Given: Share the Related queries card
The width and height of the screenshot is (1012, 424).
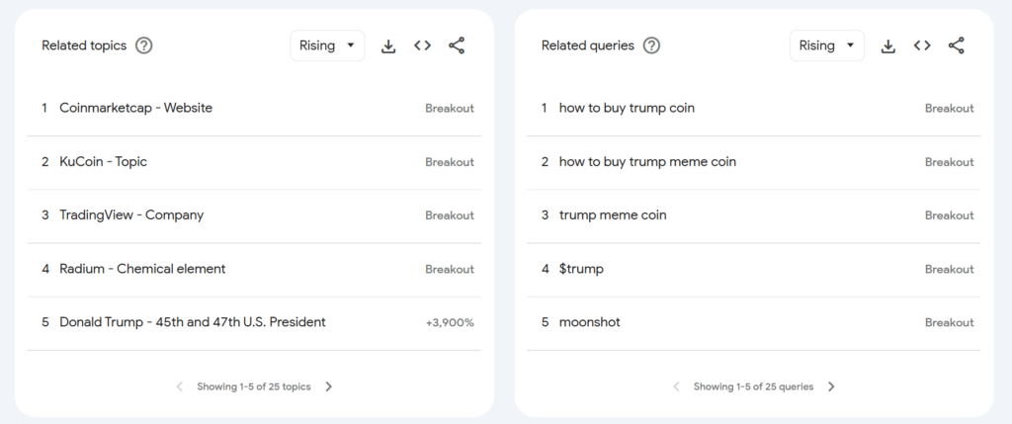Looking at the screenshot, I should 956,45.
